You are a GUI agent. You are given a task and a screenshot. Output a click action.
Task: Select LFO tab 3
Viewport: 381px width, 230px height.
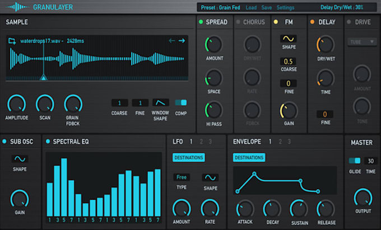point(210,142)
